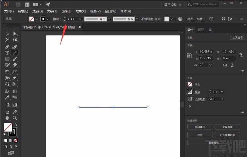Select the Rectangle tool

[x=7, y=59]
